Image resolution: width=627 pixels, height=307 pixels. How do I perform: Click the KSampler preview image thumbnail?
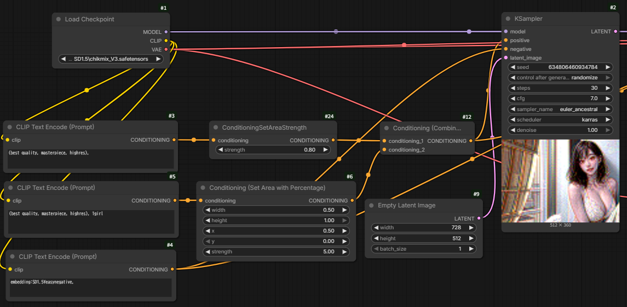[x=560, y=181]
